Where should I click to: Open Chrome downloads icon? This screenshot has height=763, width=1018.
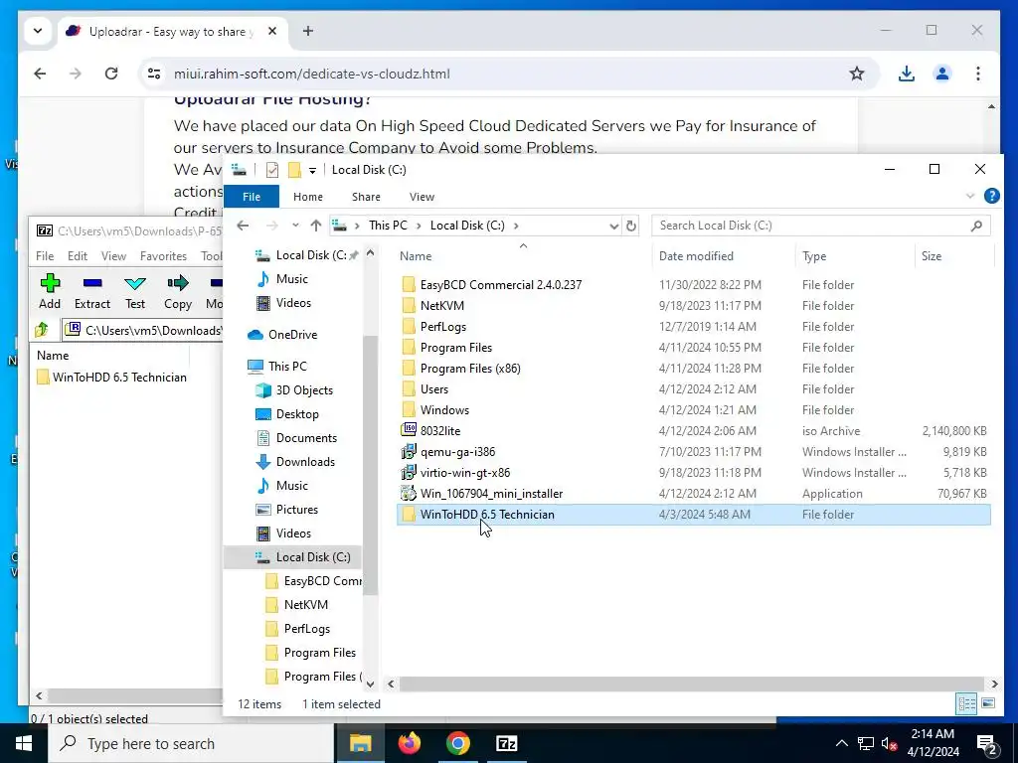point(907,74)
